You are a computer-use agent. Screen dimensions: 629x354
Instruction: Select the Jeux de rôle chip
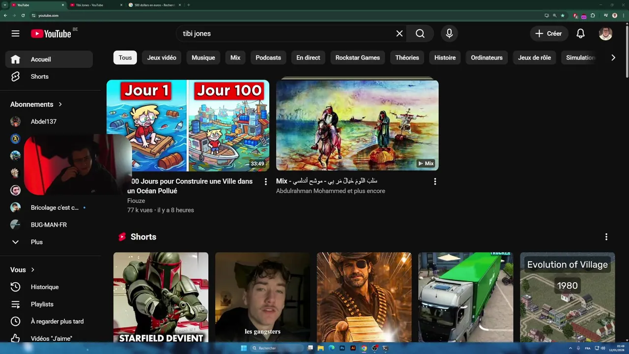[535, 58]
